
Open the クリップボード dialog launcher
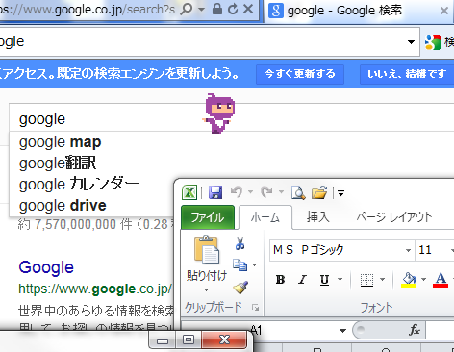click(x=255, y=308)
